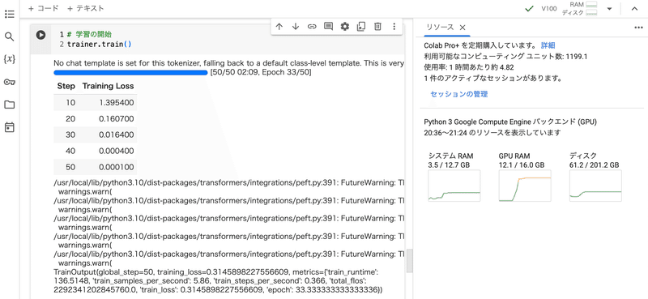Open the search sidebar icon
The width and height of the screenshot is (648, 299).
[x=10, y=36]
